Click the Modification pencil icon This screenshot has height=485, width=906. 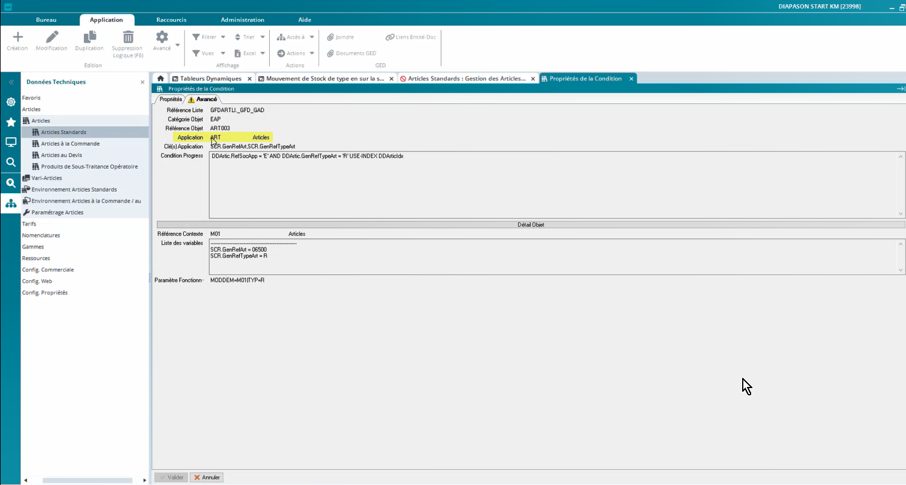[x=52, y=37]
